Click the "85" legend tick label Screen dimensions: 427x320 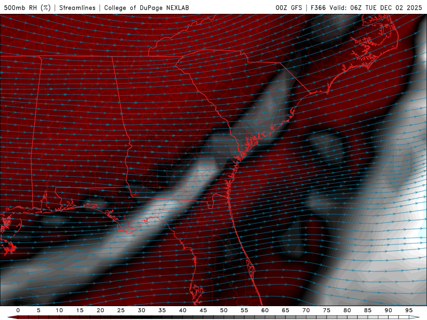click(x=368, y=310)
